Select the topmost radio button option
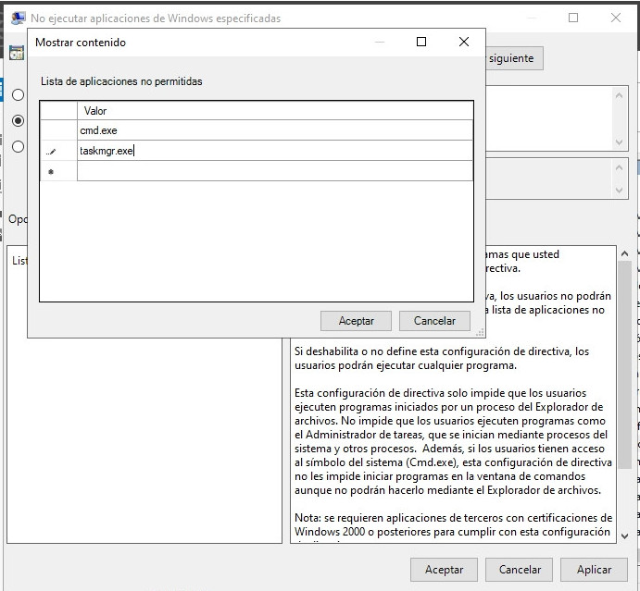The image size is (640, 591). (x=18, y=94)
